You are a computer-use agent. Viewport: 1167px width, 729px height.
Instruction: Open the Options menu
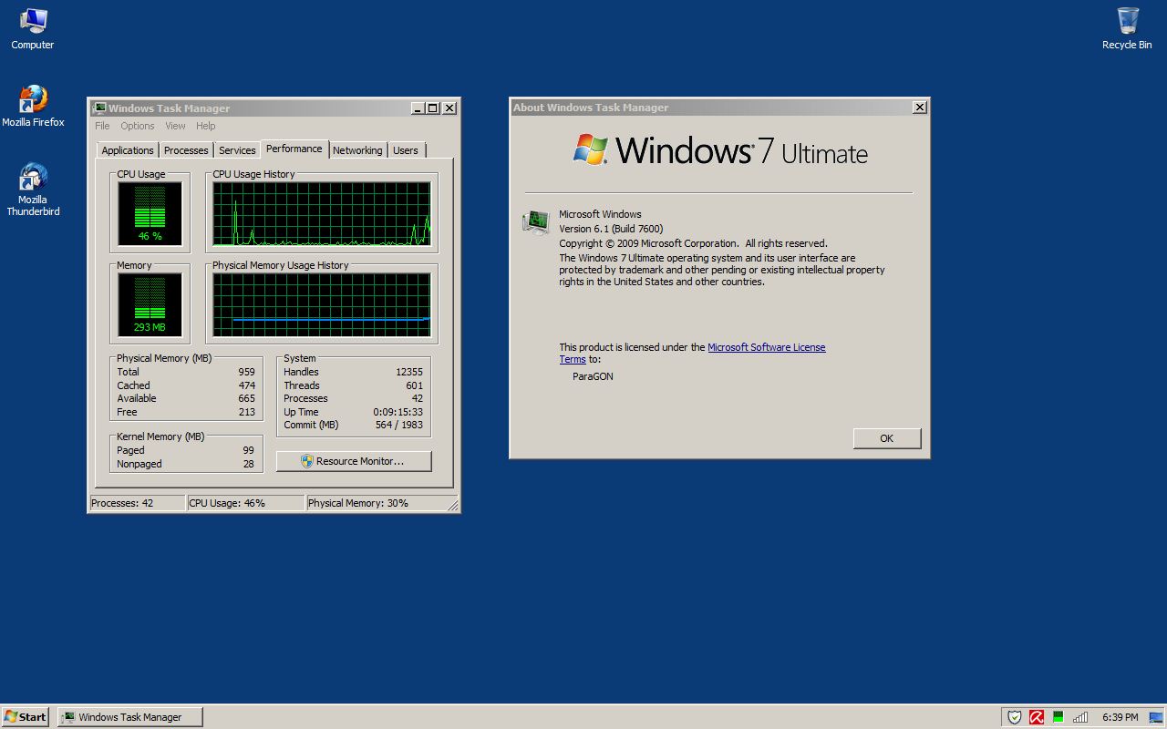click(x=137, y=126)
